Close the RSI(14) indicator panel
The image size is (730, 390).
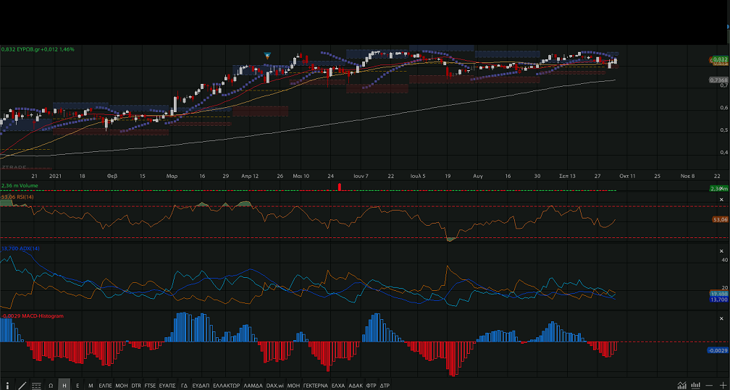tap(721, 199)
